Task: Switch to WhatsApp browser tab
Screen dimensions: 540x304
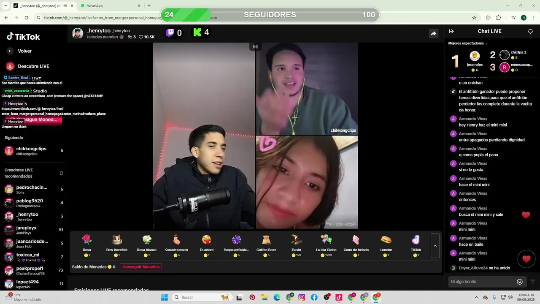Action: coord(110,6)
